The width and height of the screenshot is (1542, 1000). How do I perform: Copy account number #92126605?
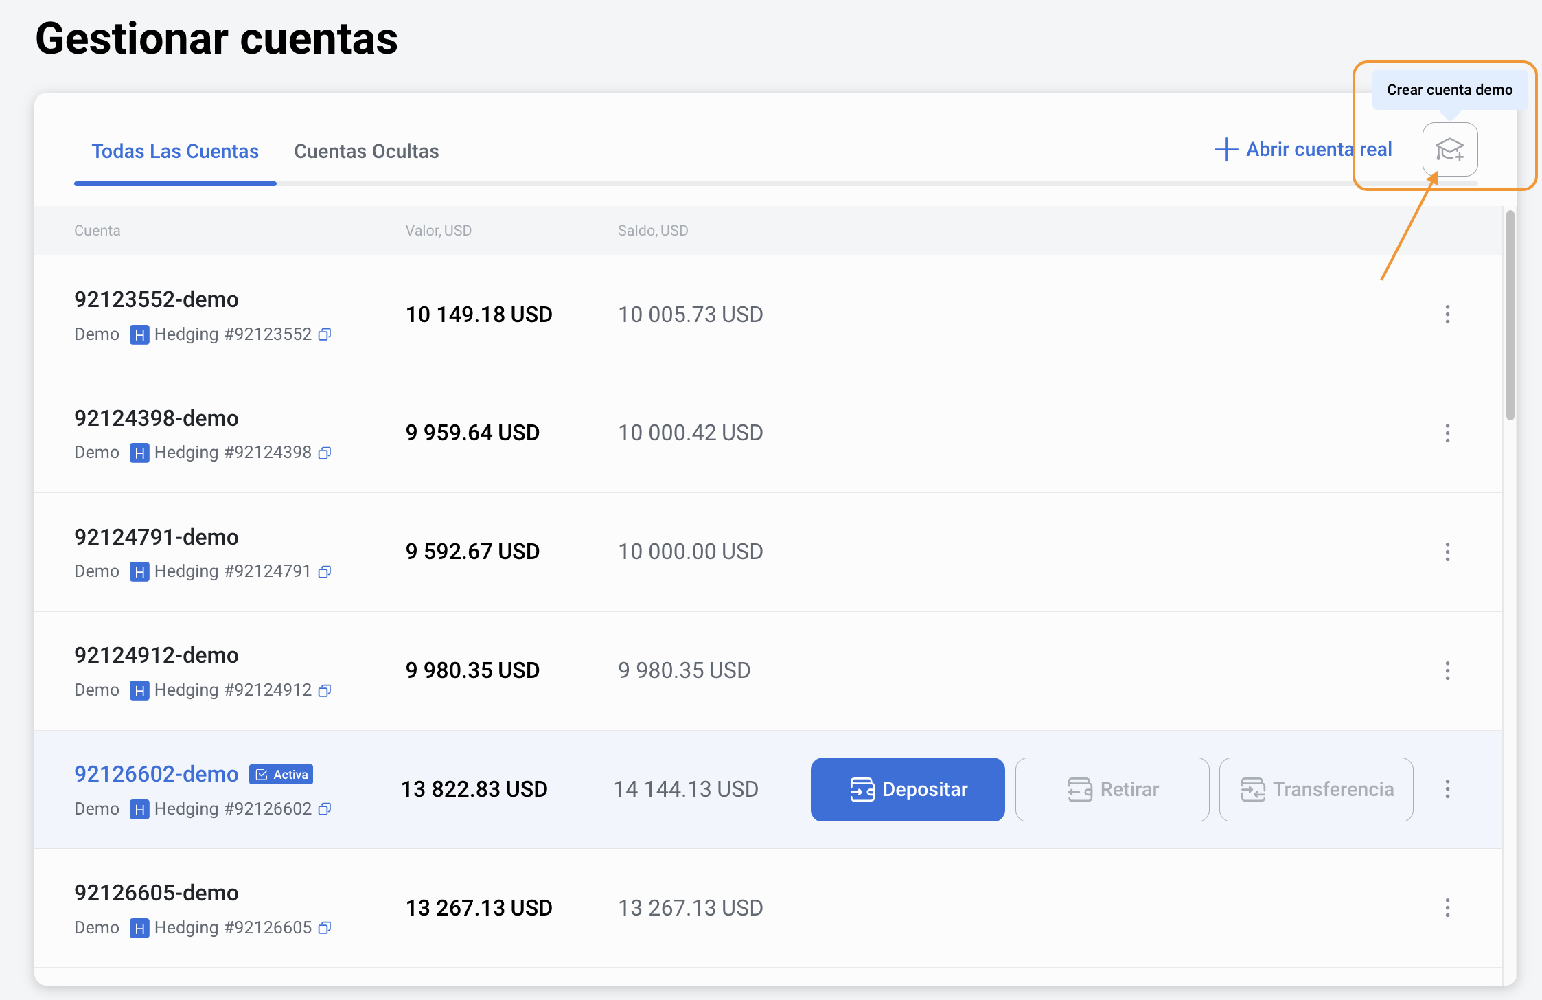pyautogui.click(x=325, y=928)
